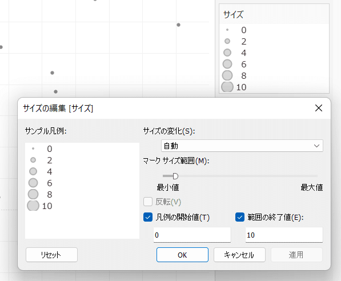Click the start value field showing 0

192,235
